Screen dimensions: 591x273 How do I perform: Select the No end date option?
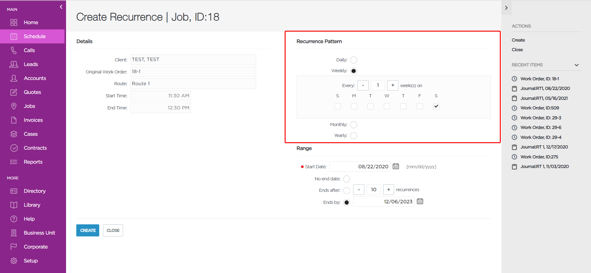pos(347,179)
